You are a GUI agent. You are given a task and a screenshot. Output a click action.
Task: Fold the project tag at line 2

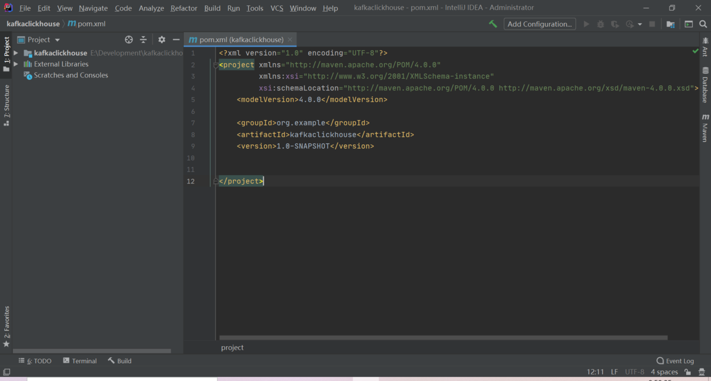pos(216,65)
